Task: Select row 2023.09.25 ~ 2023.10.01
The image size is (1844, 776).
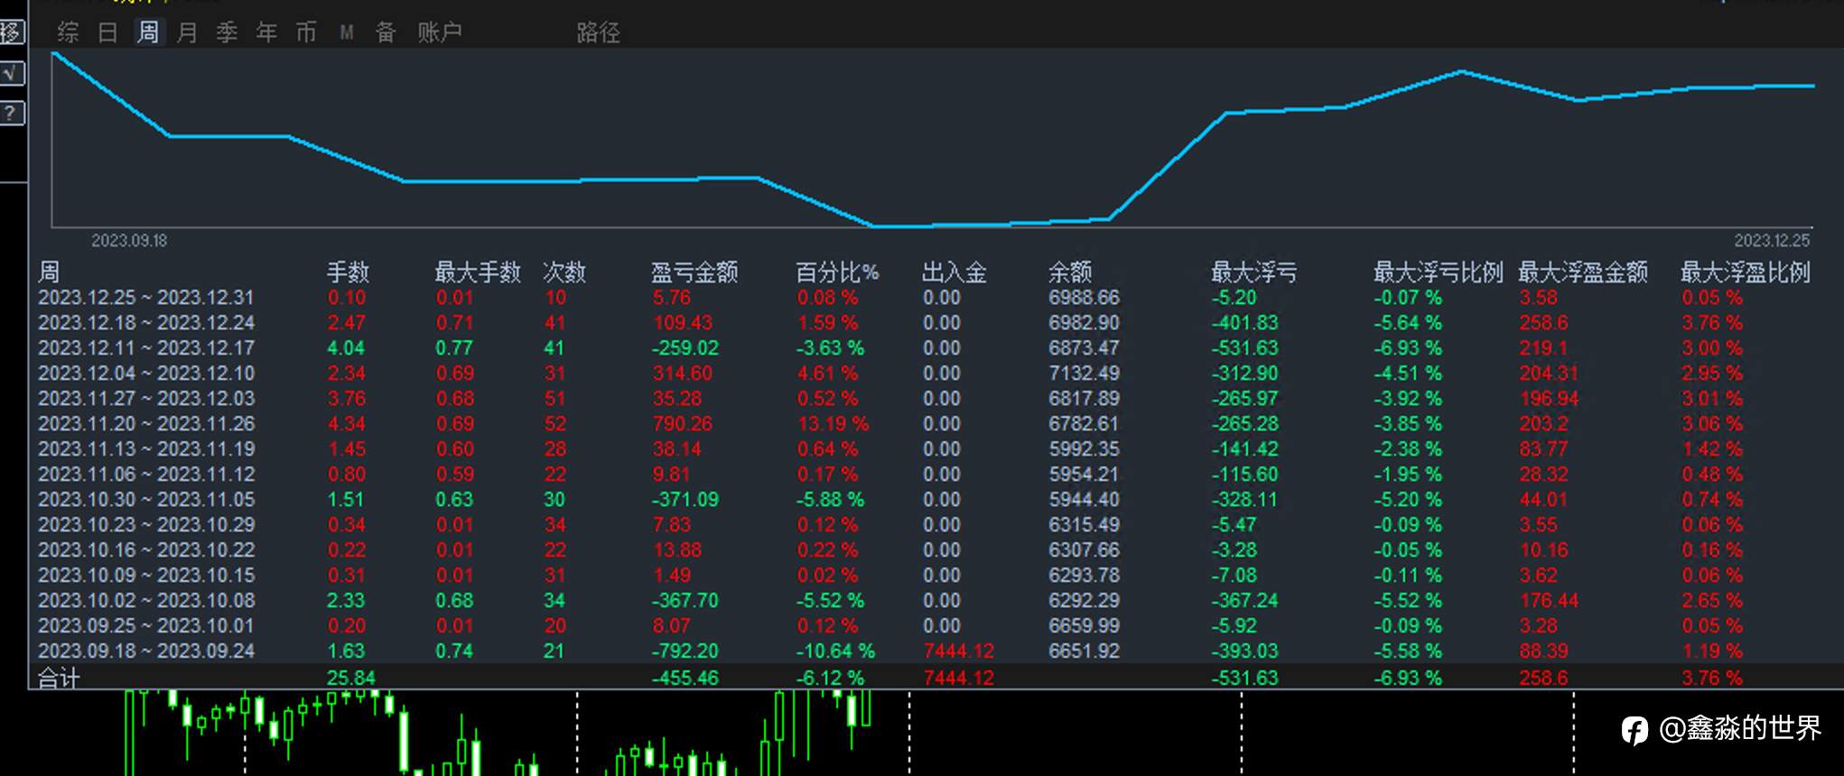Action: click(x=936, y=626)
